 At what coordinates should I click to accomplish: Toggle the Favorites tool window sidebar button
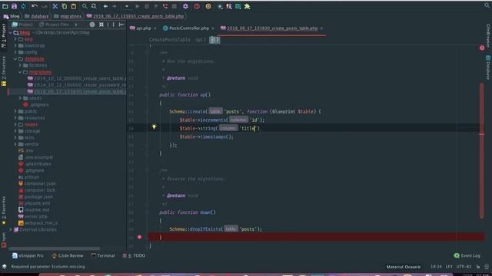coord(4,211)
